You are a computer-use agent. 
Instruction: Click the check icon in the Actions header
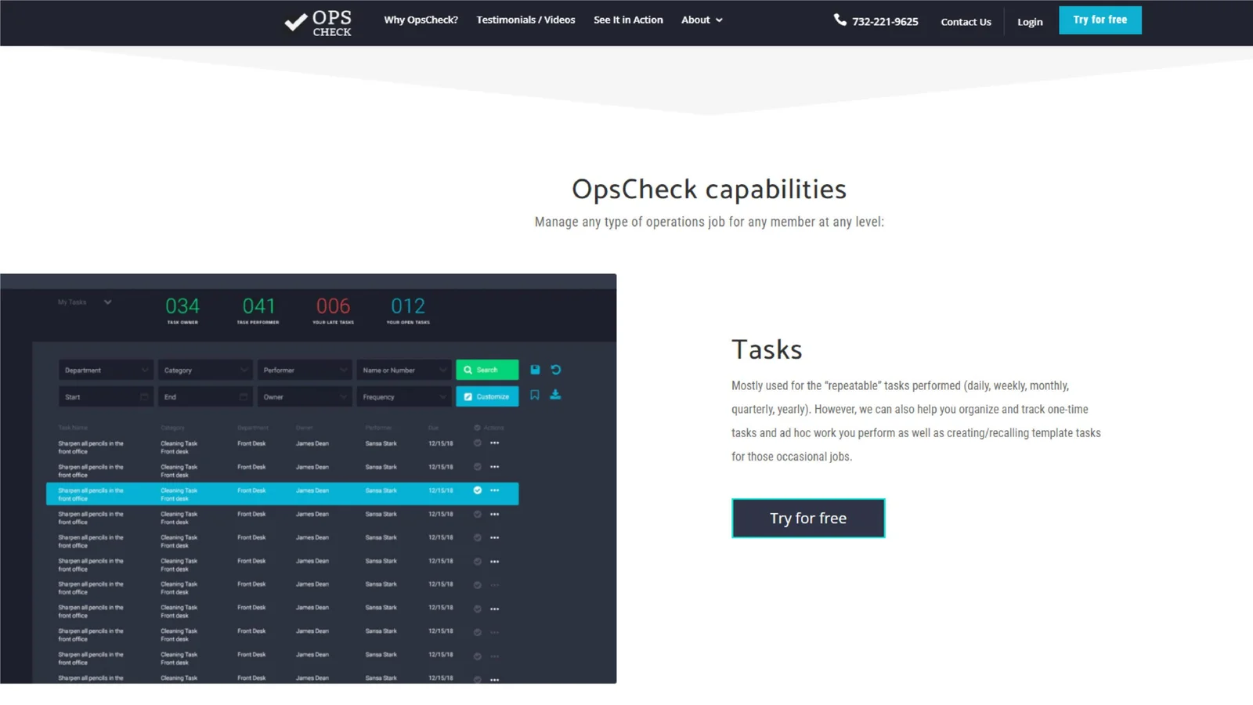477,428
